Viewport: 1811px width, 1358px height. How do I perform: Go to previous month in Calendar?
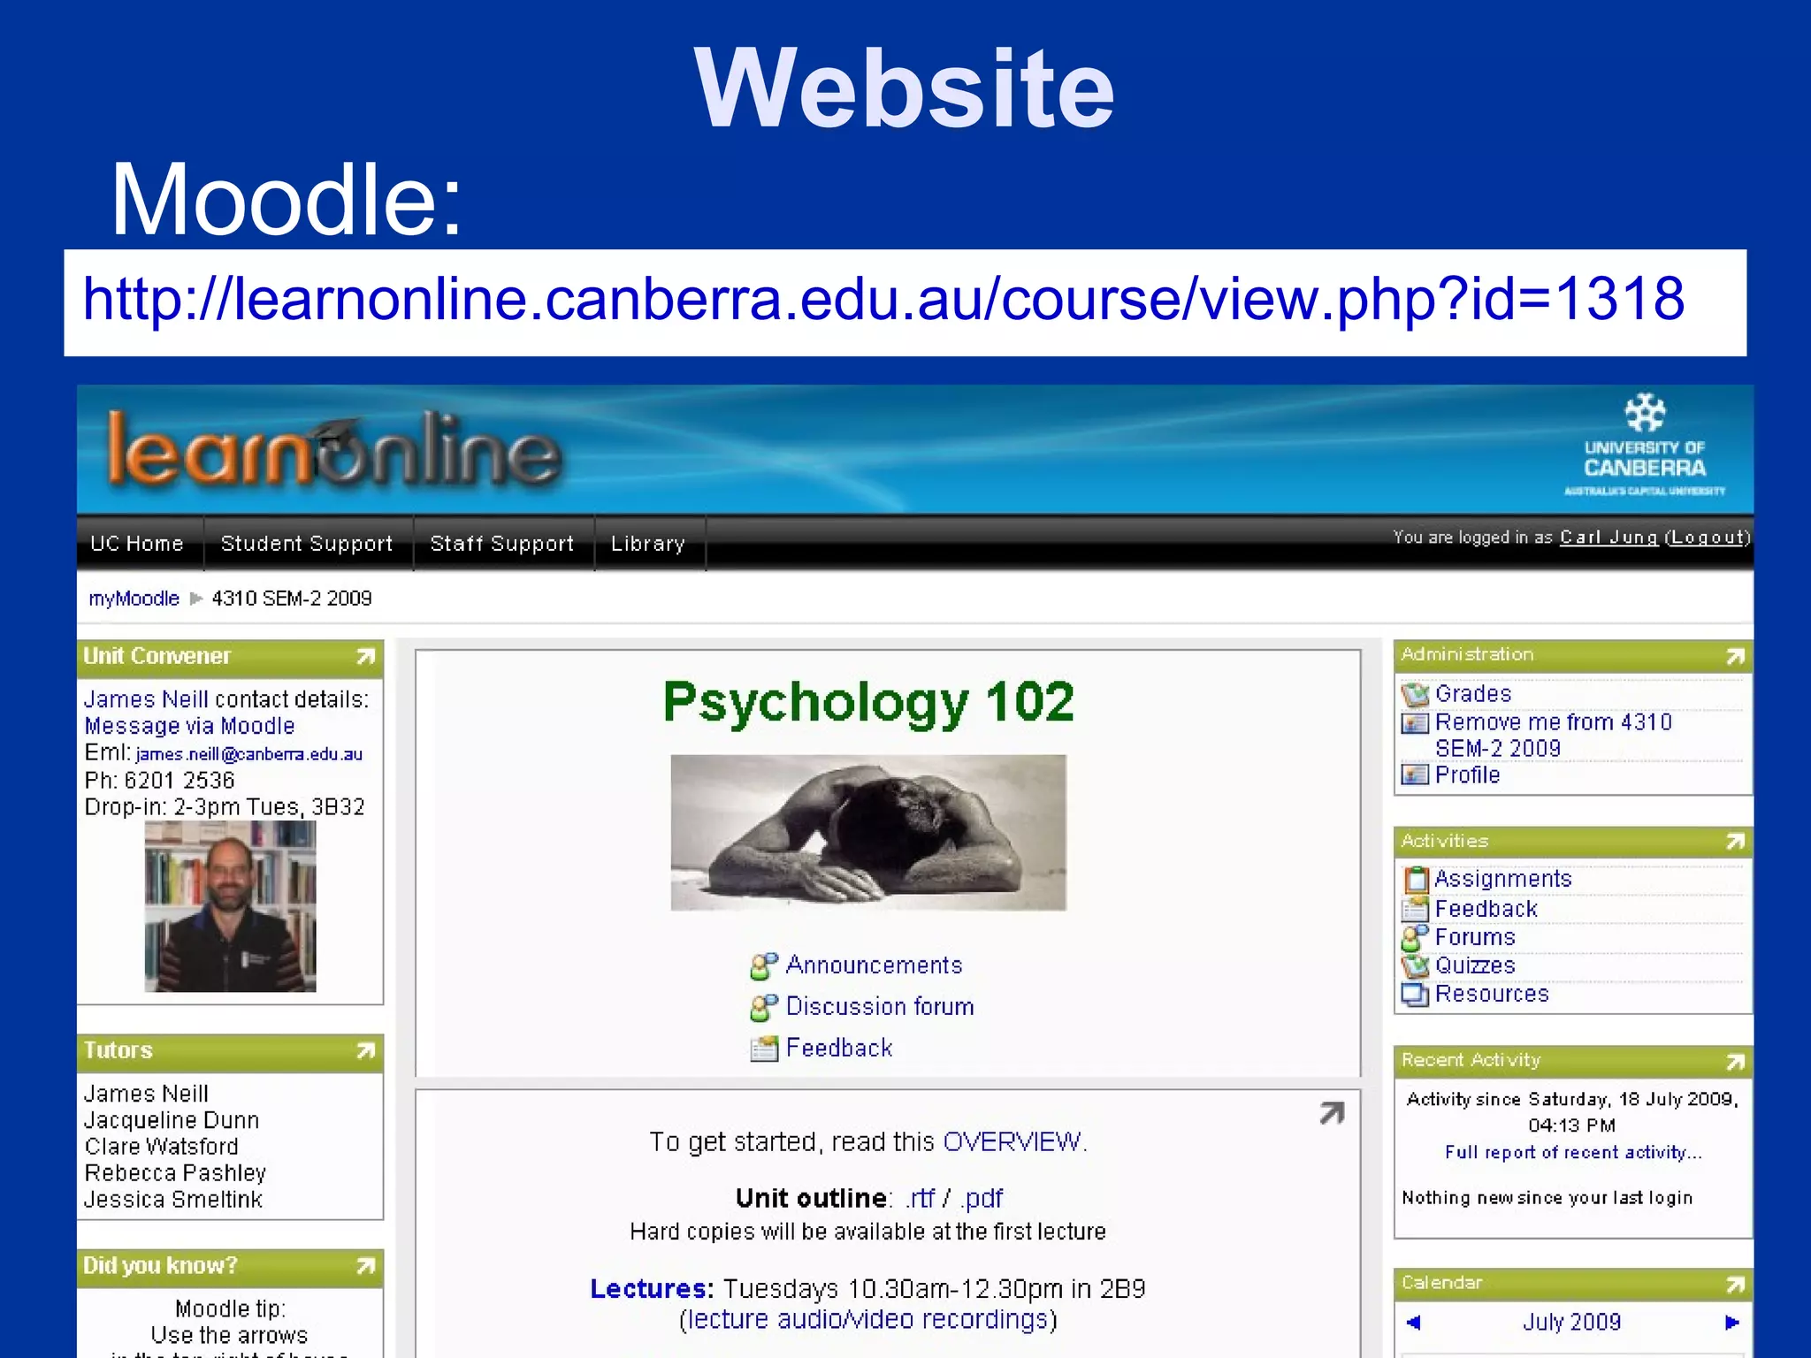[1413, 1323]
